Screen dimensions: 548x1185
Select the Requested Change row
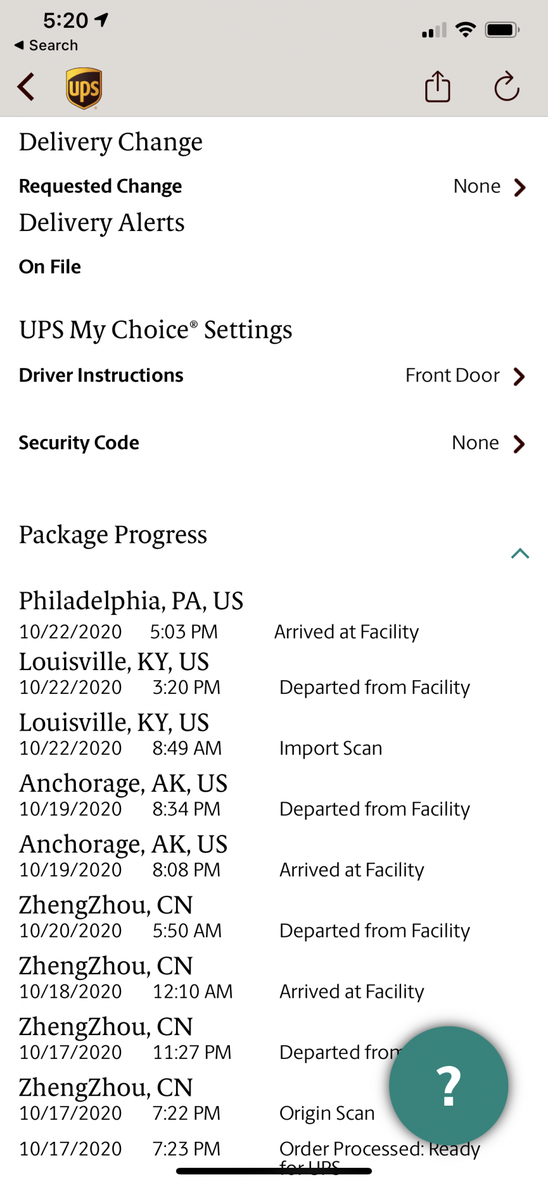274,187
